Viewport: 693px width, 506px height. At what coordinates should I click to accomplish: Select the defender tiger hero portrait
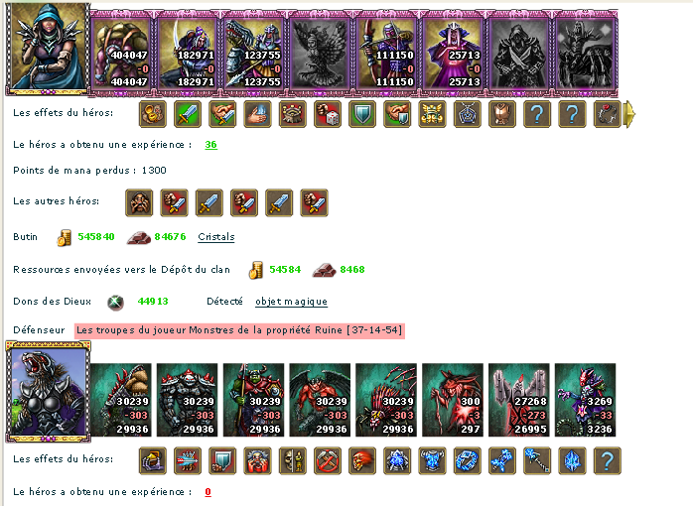point(49,392)
